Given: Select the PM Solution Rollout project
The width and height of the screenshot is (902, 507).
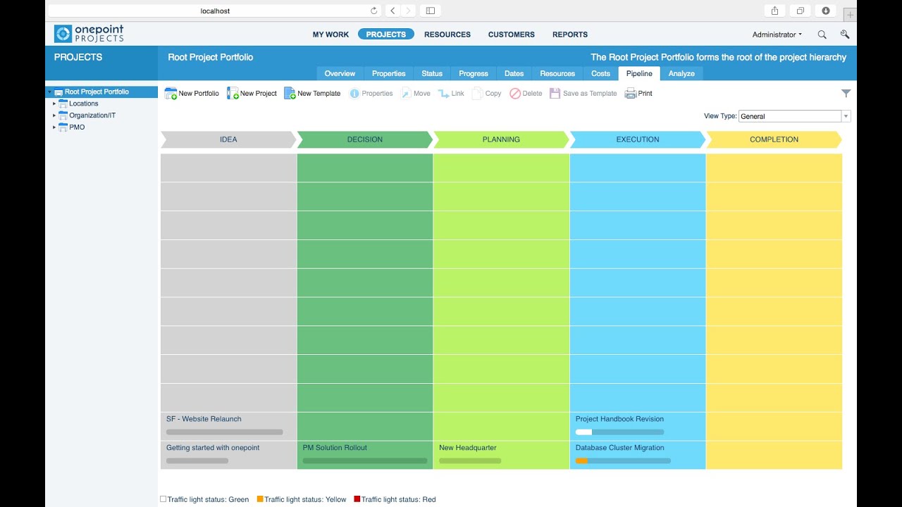Looking at the screenshot, I should click(335, 448).
